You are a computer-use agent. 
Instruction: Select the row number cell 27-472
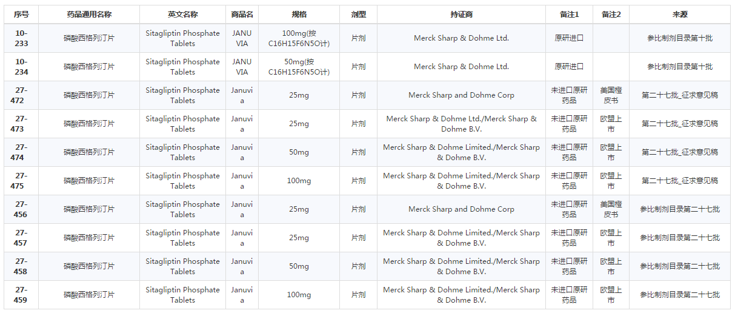(x=21, y=95)
